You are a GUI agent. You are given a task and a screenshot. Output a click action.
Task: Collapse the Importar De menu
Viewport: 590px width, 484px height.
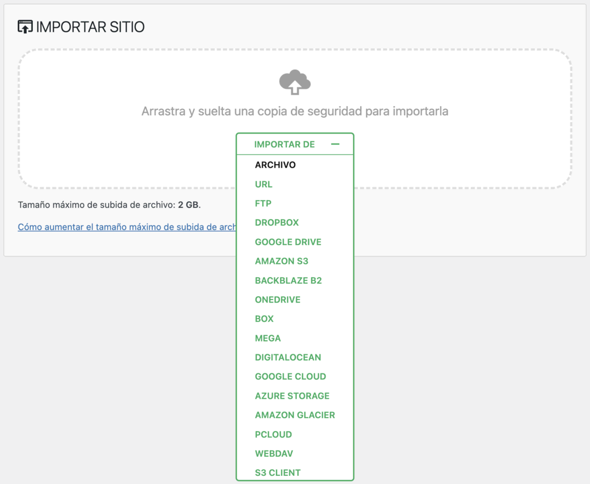pos(336,144)
